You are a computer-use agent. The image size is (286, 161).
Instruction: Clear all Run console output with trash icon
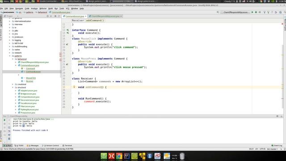(9, 139)
